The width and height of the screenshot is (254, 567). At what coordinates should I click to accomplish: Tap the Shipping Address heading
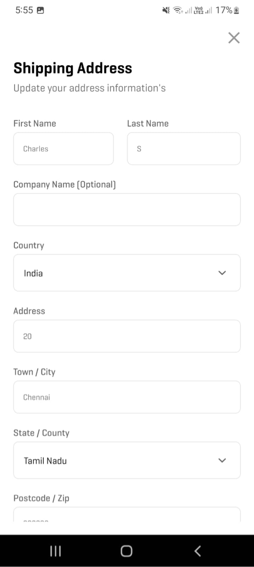[x=73, y=68]
